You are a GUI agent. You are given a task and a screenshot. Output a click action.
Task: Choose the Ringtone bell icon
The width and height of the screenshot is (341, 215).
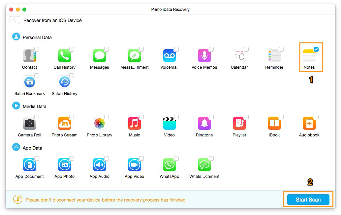tap(204, 123)
